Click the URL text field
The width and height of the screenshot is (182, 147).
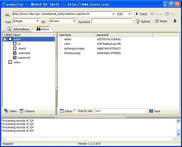pos(62,14)
